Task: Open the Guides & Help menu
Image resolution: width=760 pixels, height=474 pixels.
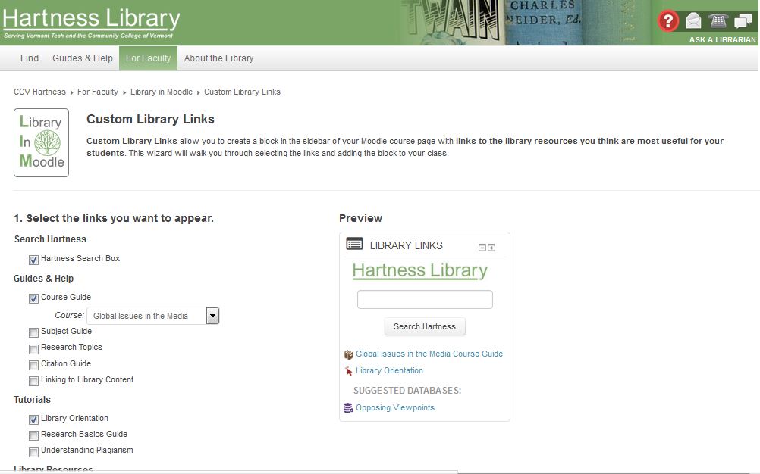Action: point(83,58)
